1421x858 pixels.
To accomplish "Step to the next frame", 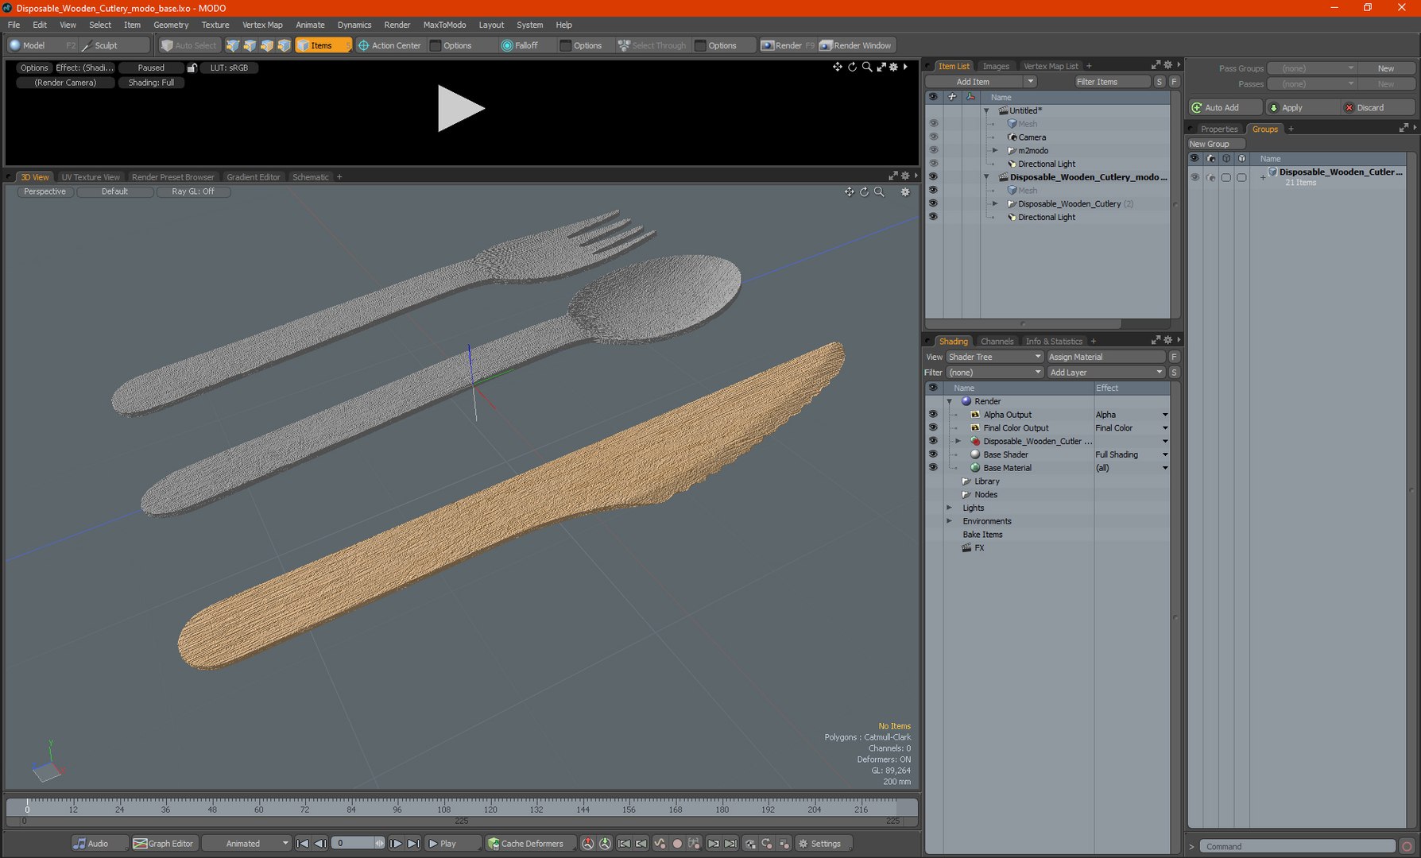I will coord(396,844).
